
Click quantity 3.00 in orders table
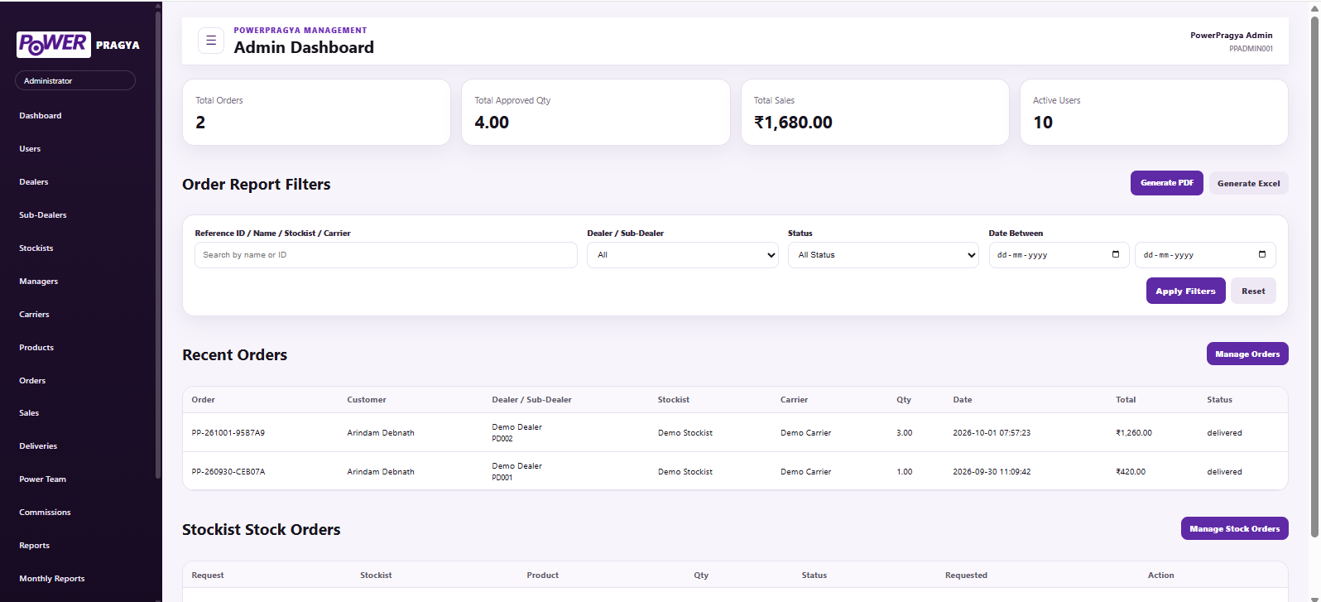(x=905, y=433)
